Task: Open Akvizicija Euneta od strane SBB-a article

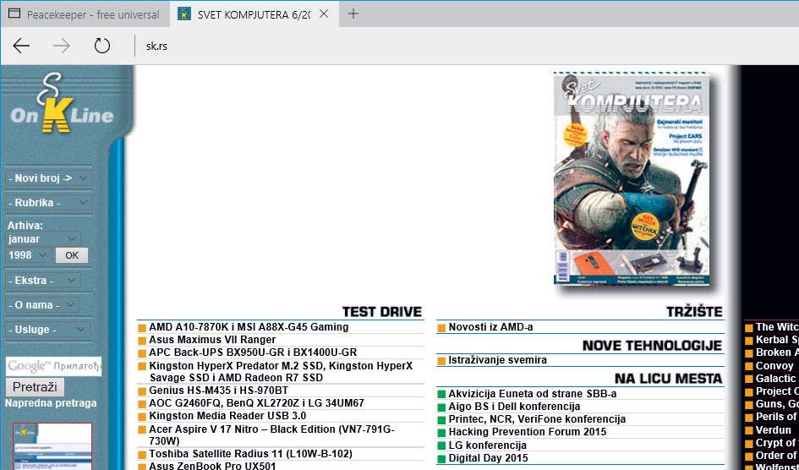Action: [x=532, y=394]
